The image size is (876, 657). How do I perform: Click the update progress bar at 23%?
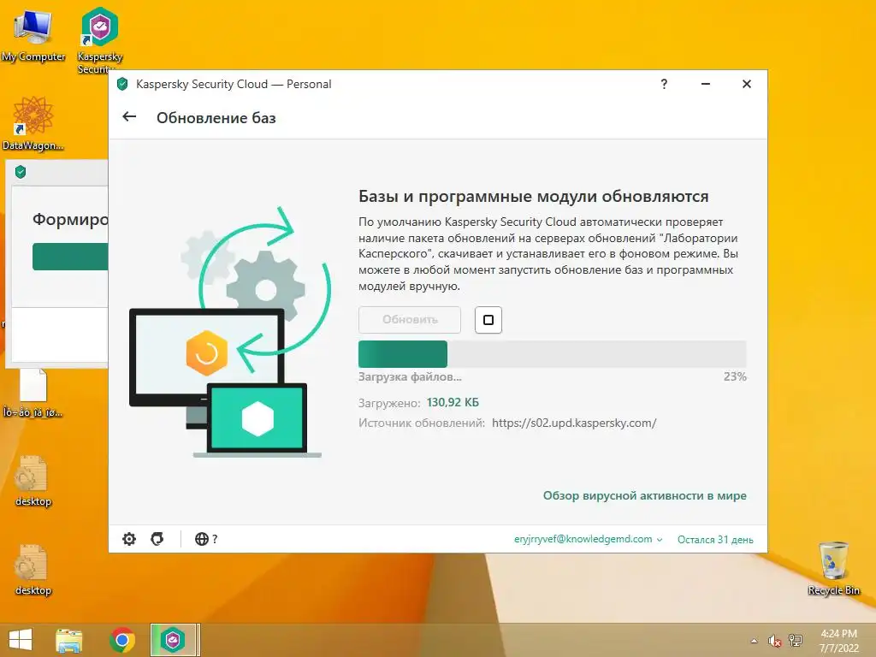[x=552, y=354]
